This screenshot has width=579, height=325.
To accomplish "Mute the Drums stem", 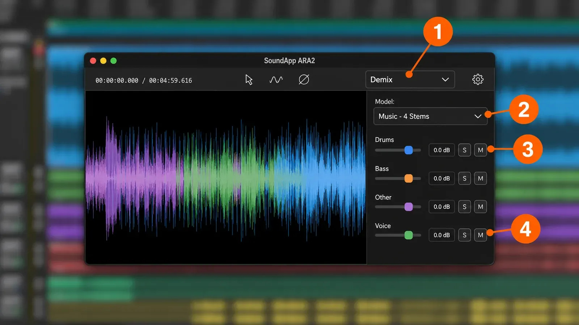I will pyautogui.click(x=481, y=150).
